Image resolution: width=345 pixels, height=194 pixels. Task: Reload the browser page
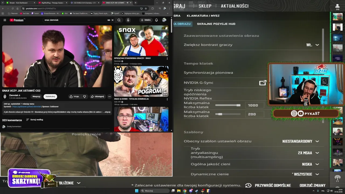point(12,8)
